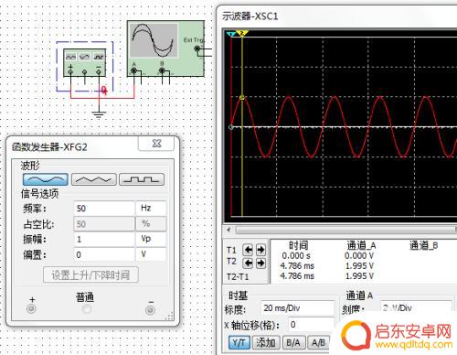Move cursor T2 right arrow
Viewport: 457px width, 355px height.
pyautogui.click(x=260, y=263)
